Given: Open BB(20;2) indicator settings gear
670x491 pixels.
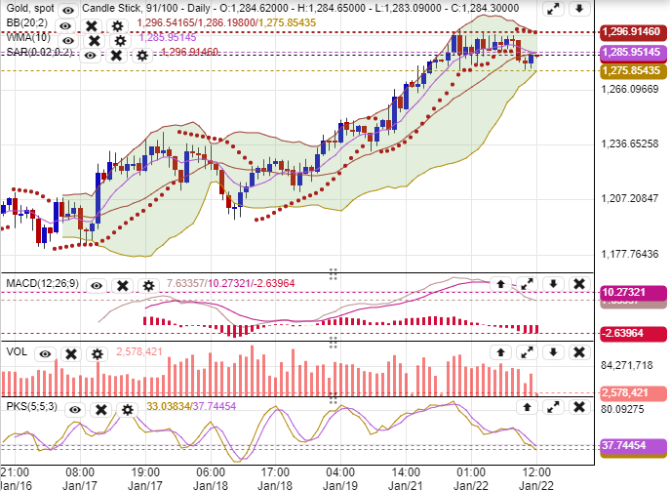Looking at the screenshot, I should coord(117,24).
